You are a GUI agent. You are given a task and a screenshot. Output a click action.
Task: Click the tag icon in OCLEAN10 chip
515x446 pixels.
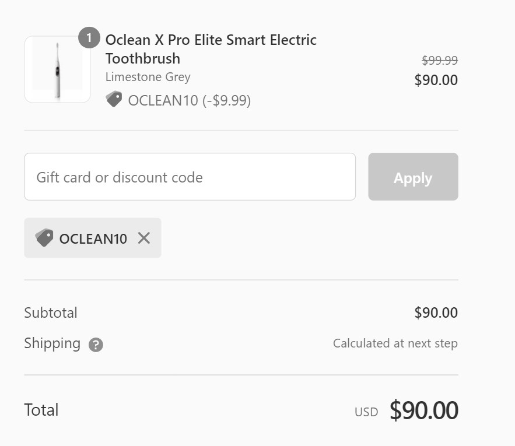click(44, 238)
